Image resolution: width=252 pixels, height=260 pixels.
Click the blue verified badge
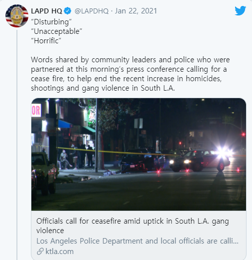[x=68, y=11]
